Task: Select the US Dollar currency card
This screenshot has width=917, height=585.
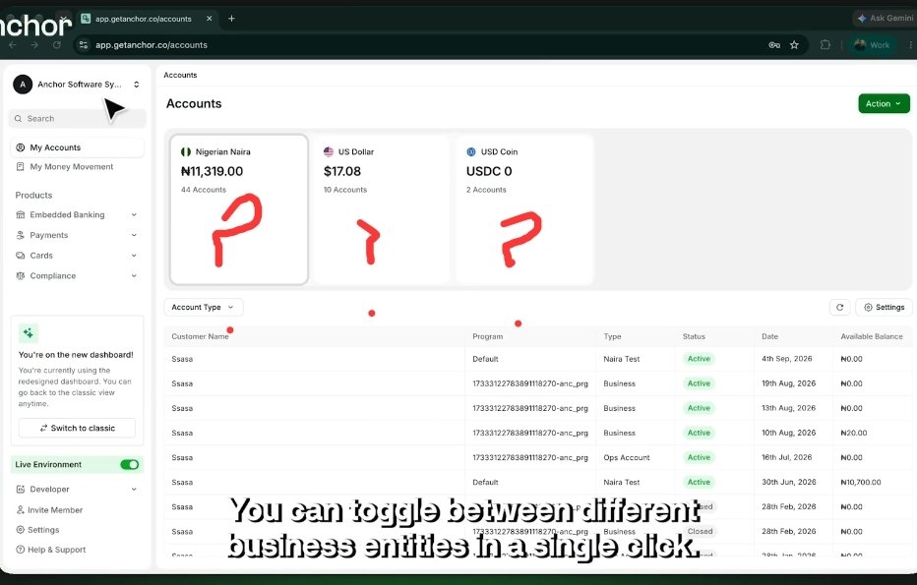Action: [x=382, y=209]
